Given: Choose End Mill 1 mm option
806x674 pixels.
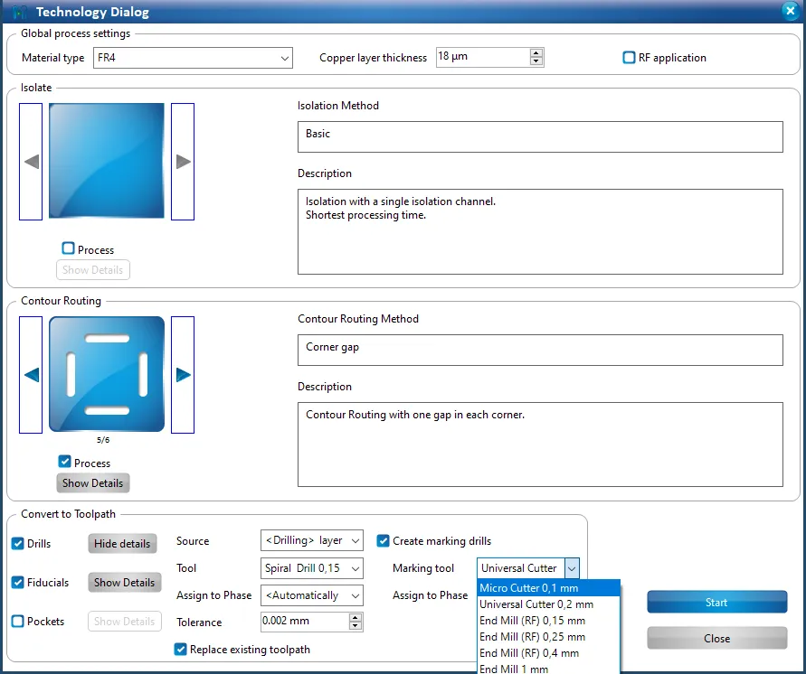Looking at the screenshot, I should (x=548, y=669).
